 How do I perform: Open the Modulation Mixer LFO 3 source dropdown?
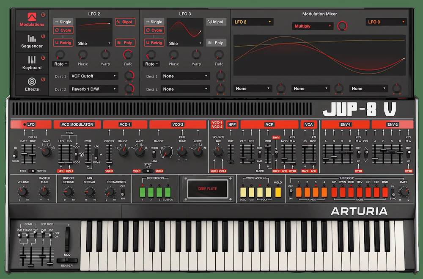[x=386, y=22]
